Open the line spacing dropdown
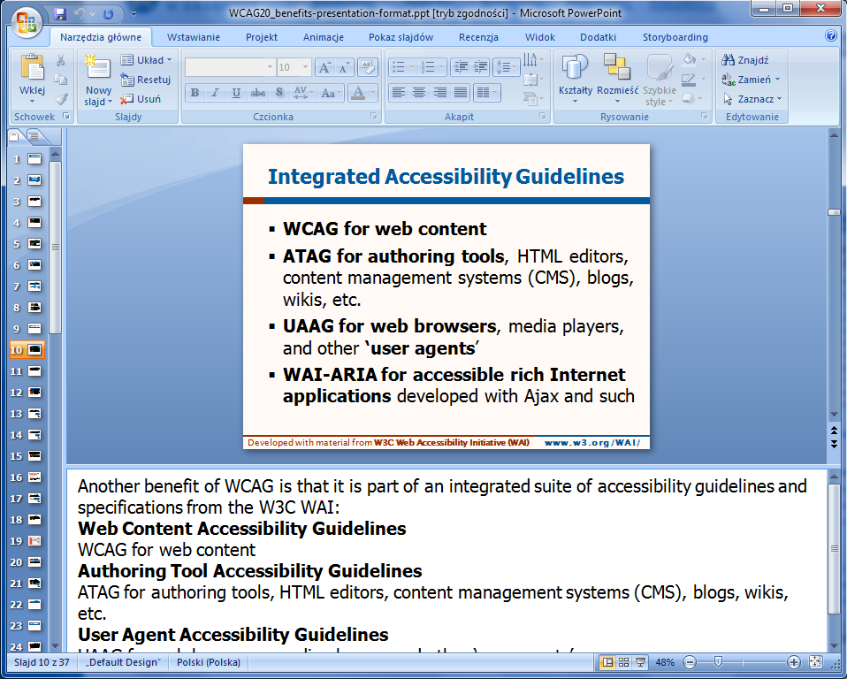The width and height of the screenshot is (847, 679). (506, 67)
